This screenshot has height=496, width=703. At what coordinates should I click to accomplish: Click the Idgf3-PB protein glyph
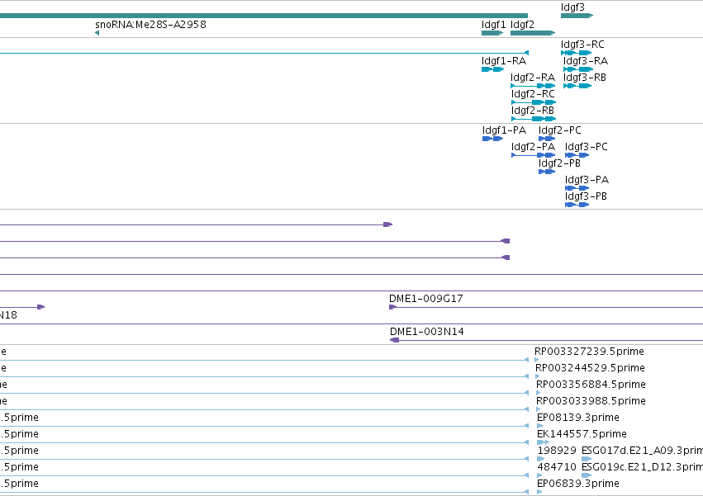pos(577,205)
